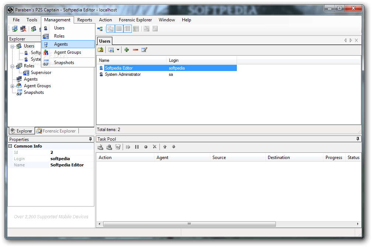
Task: Collapse the Common Info property section
Action: [x=10, y=146]
